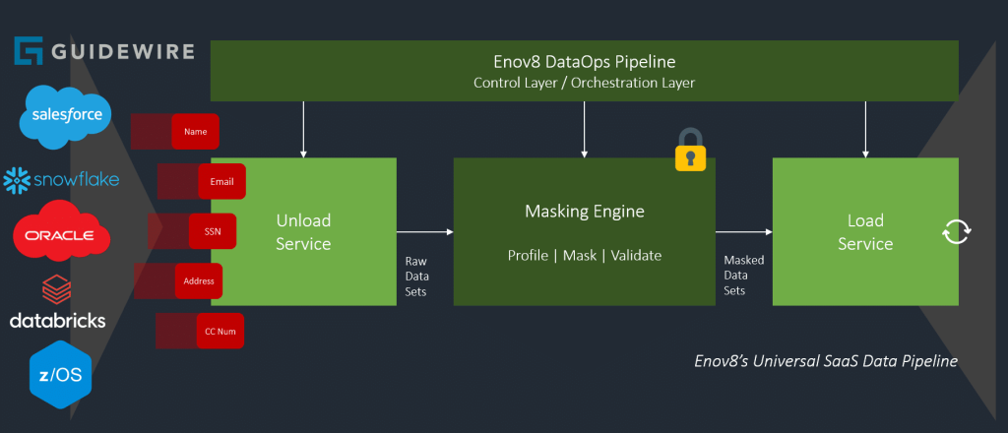Click the red Email field tag
The width and height of the screenshot is (1008, 433).
(x=220, y=182)
